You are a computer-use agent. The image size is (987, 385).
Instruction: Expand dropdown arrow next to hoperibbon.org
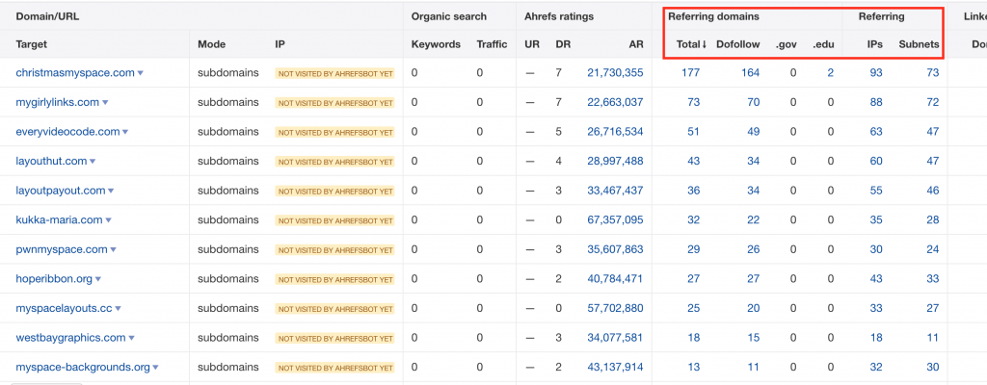[x=98, y=279]
